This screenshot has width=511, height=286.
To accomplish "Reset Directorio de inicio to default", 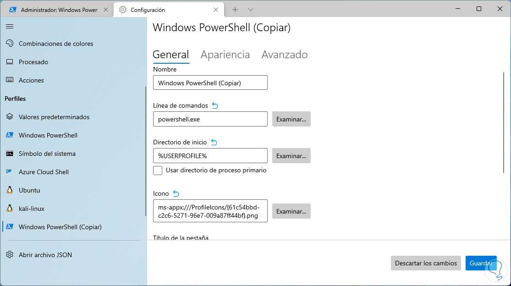I will coord(214,142).
